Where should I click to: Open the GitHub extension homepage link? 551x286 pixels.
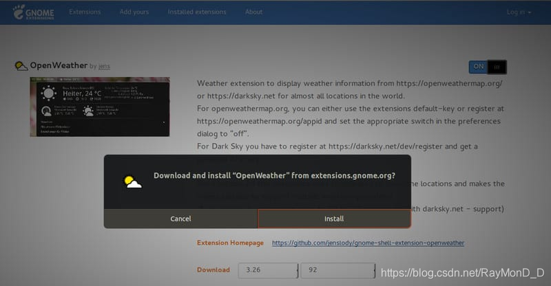(368, 243)
